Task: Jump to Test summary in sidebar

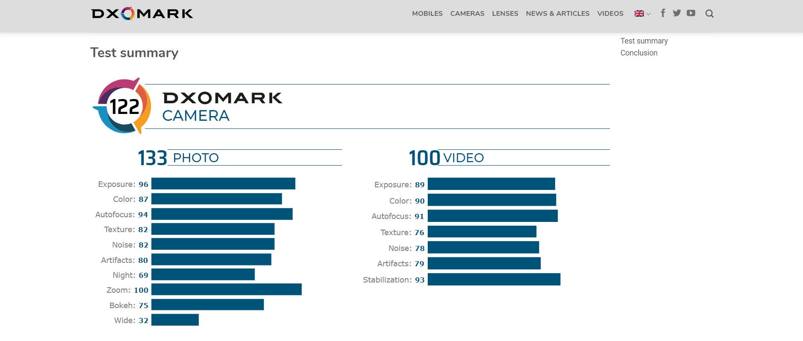Action: [644, 41]
